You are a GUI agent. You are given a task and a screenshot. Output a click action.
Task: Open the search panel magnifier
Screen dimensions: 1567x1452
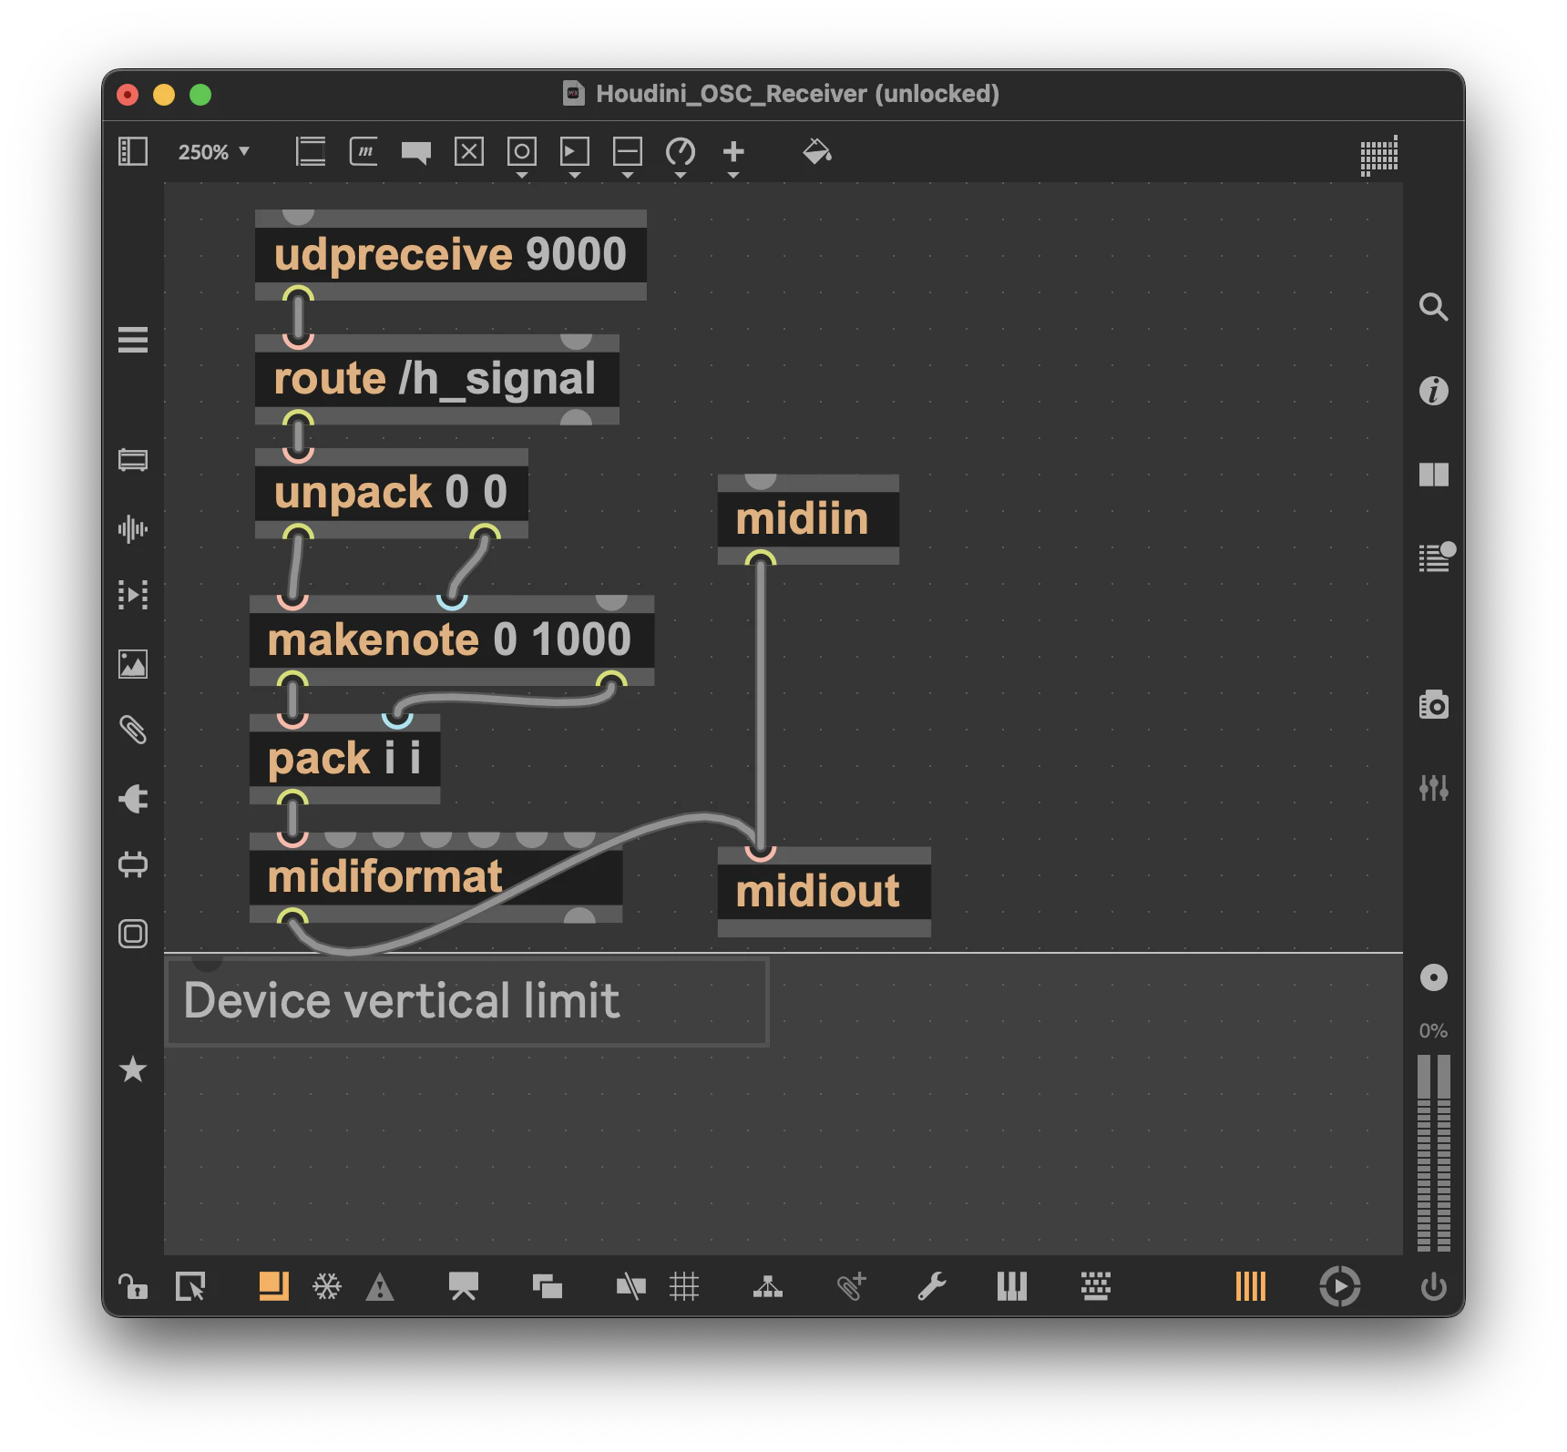(x=1434, y=307)
